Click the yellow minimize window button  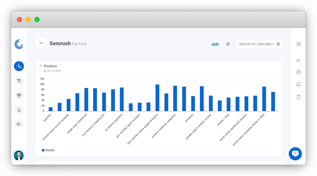tap(28, 20)
